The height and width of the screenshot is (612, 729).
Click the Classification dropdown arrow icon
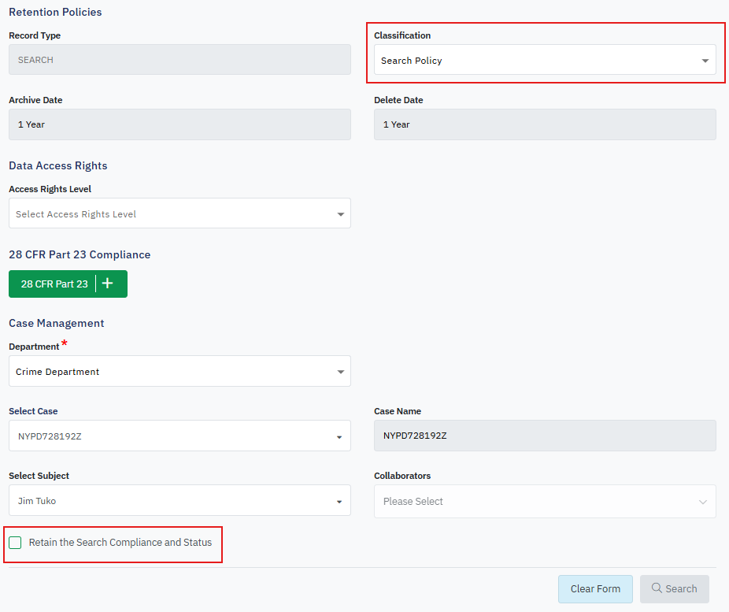[705, 61]
